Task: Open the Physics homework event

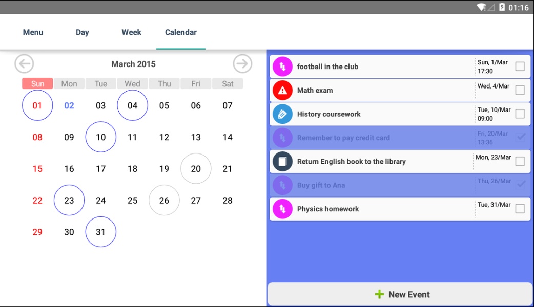Action: click(400, 209)
